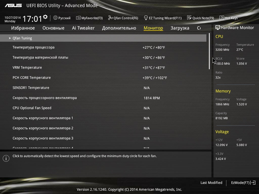
Task: Click the +27°C / +80°F value
Action: click(x=154, y=47)
